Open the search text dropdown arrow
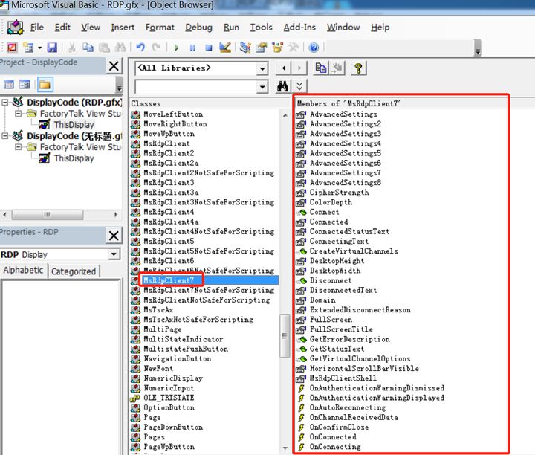Screen dimensions: 535x455 (x=262, y=87)
